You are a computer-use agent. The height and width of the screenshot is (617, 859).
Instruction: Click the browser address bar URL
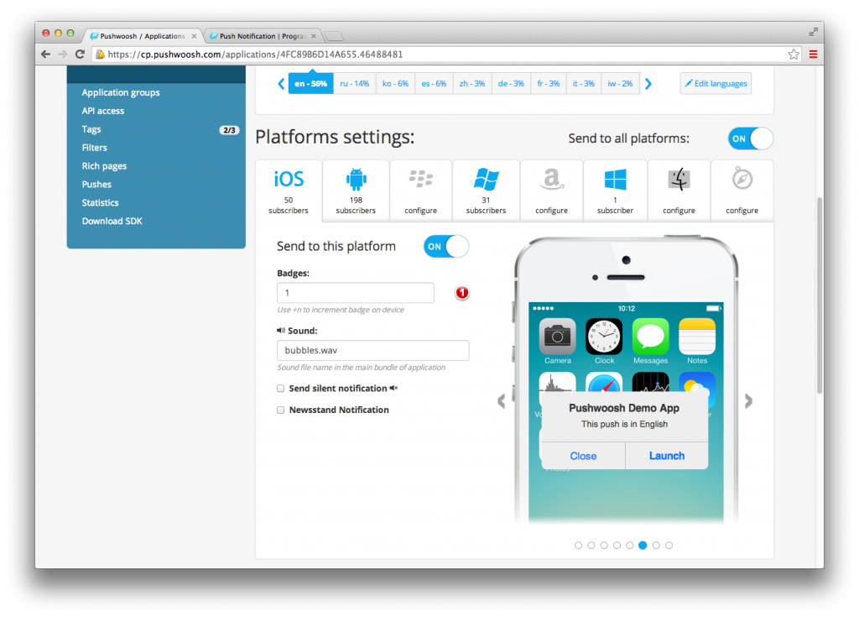click(x=255, y=55)
